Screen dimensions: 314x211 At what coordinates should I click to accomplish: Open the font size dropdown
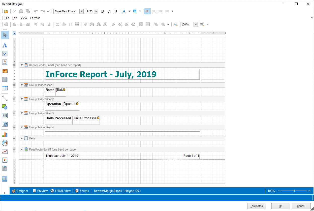(x=96, y=11)
